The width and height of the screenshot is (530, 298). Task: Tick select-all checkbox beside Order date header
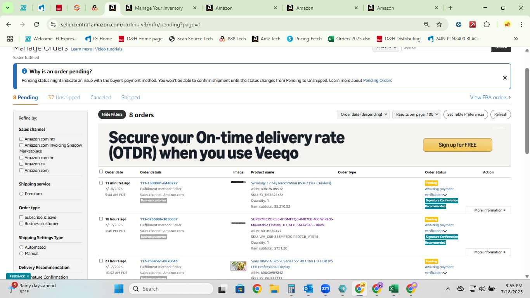101,172
